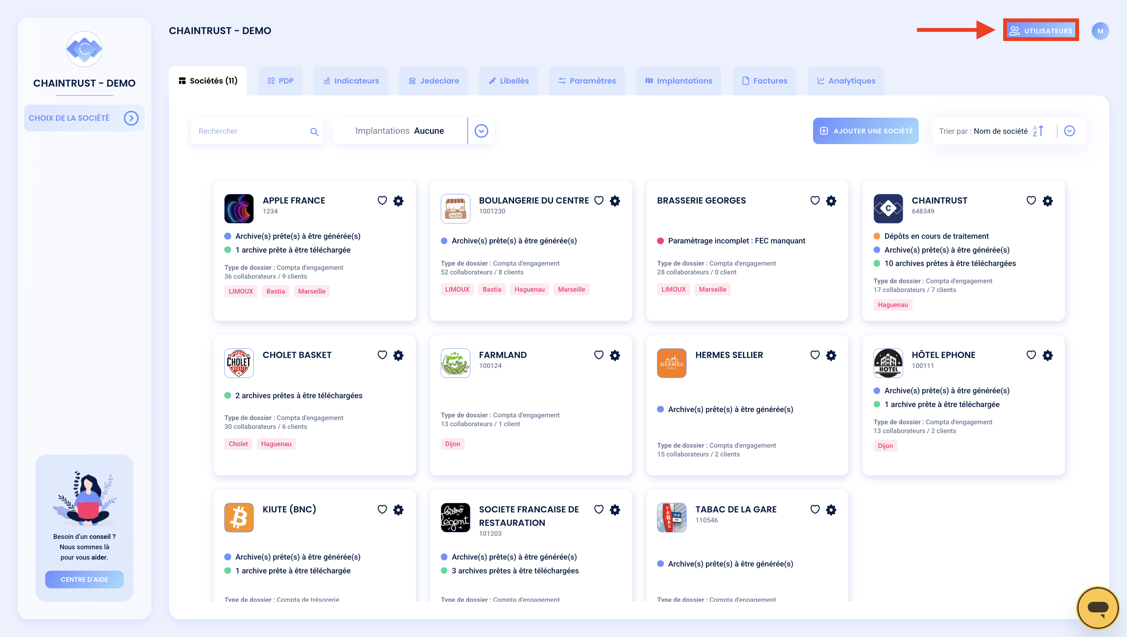Image resolution: width=1127 pixels, height=637 pixels.
Task: Click the KIUTE bitcoin logo
Action: [239, 517]
